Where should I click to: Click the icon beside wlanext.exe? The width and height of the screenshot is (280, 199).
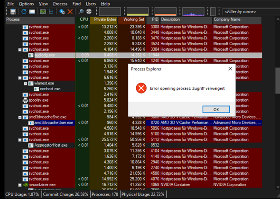tap(31, 83)
